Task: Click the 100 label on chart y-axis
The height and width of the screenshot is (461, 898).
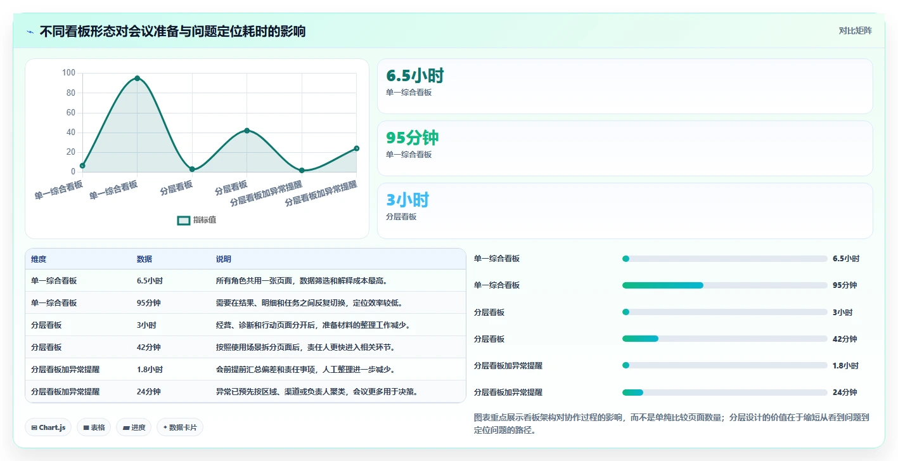Action: tap(68, 73)
